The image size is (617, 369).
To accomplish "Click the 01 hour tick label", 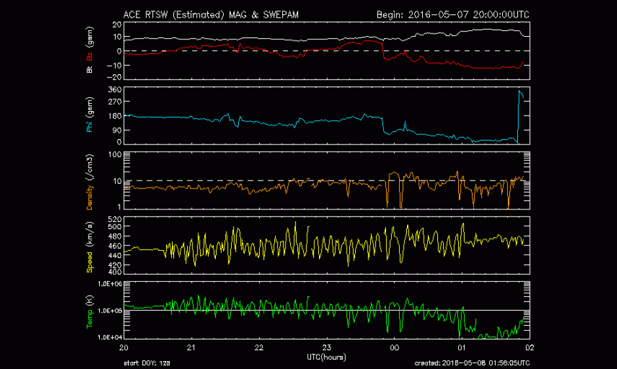I will coord(461,347).
